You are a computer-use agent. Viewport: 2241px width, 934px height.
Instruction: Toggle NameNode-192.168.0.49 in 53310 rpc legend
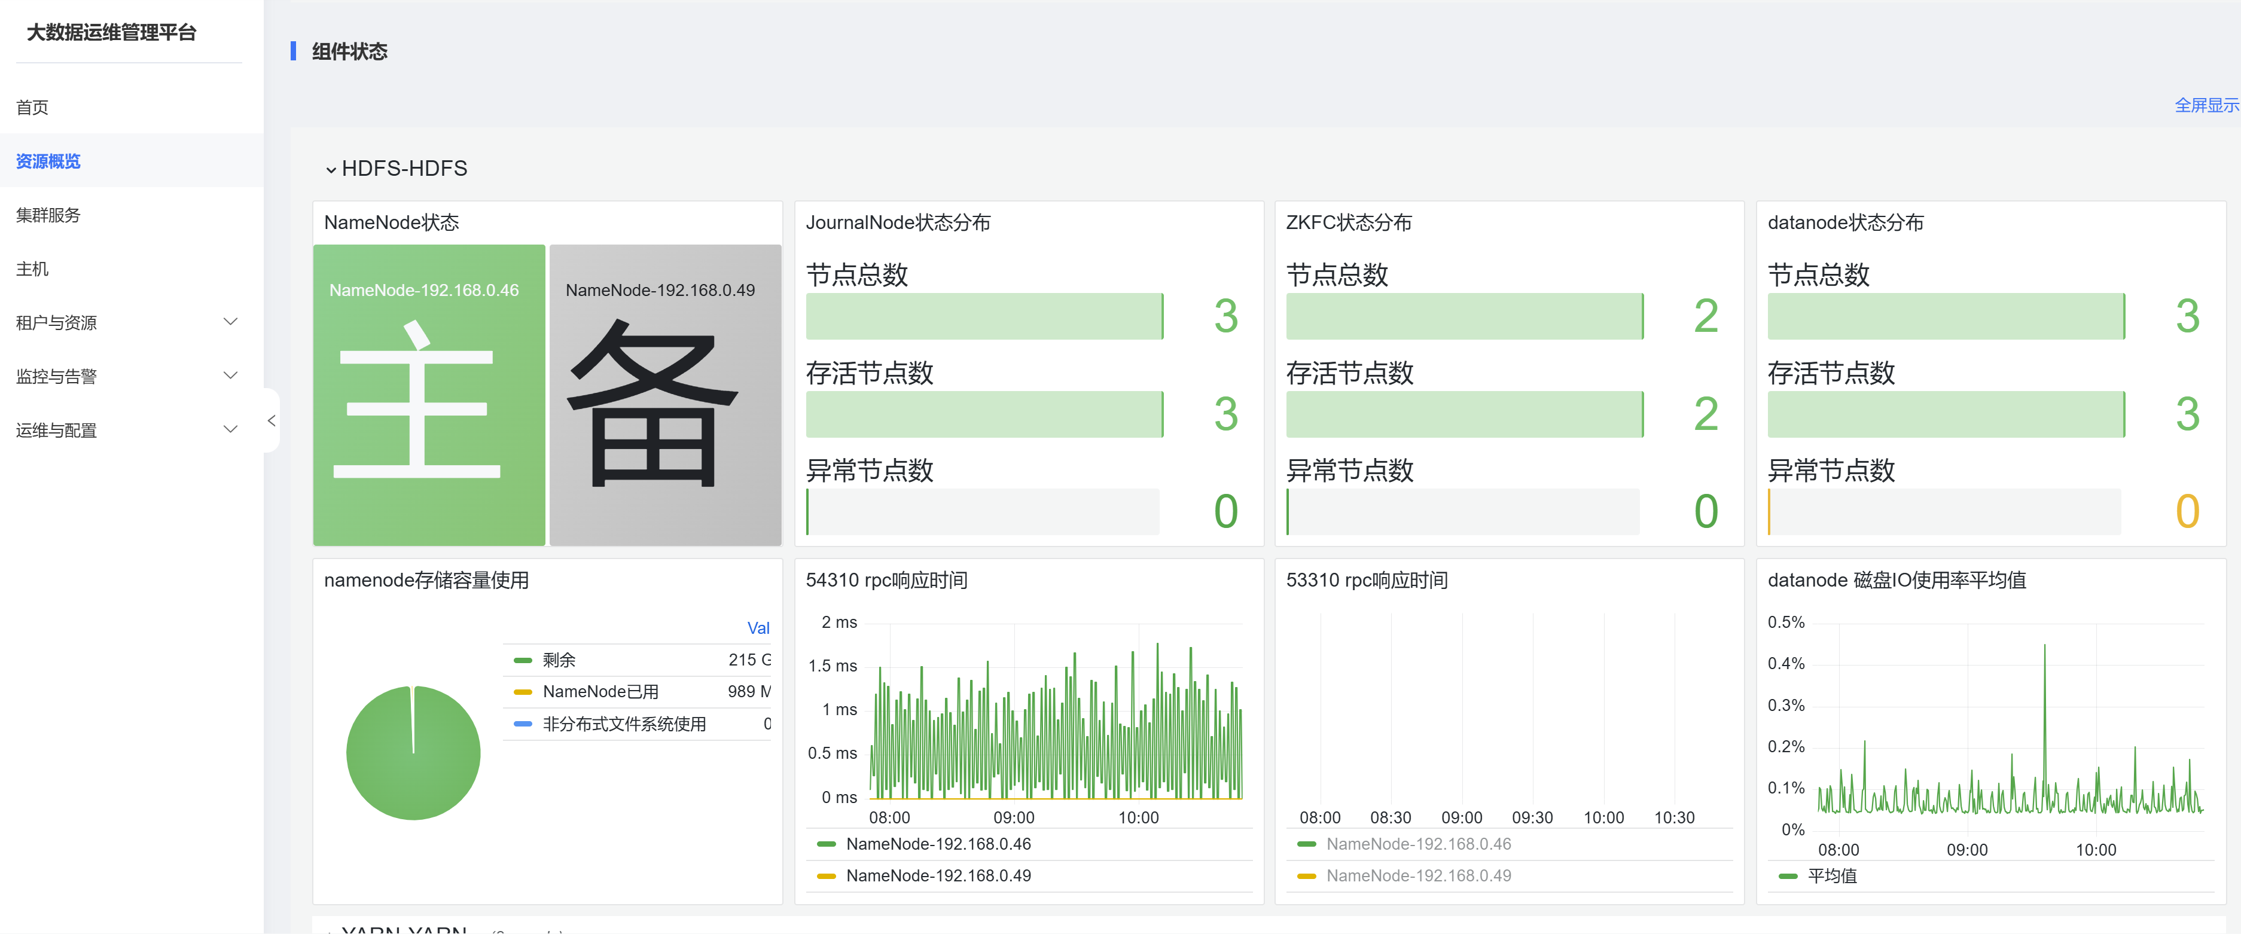[x=1419, y=876]
